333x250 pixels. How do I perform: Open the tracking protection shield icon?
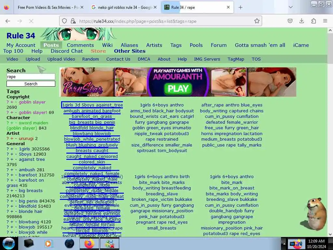coord(64,21)
